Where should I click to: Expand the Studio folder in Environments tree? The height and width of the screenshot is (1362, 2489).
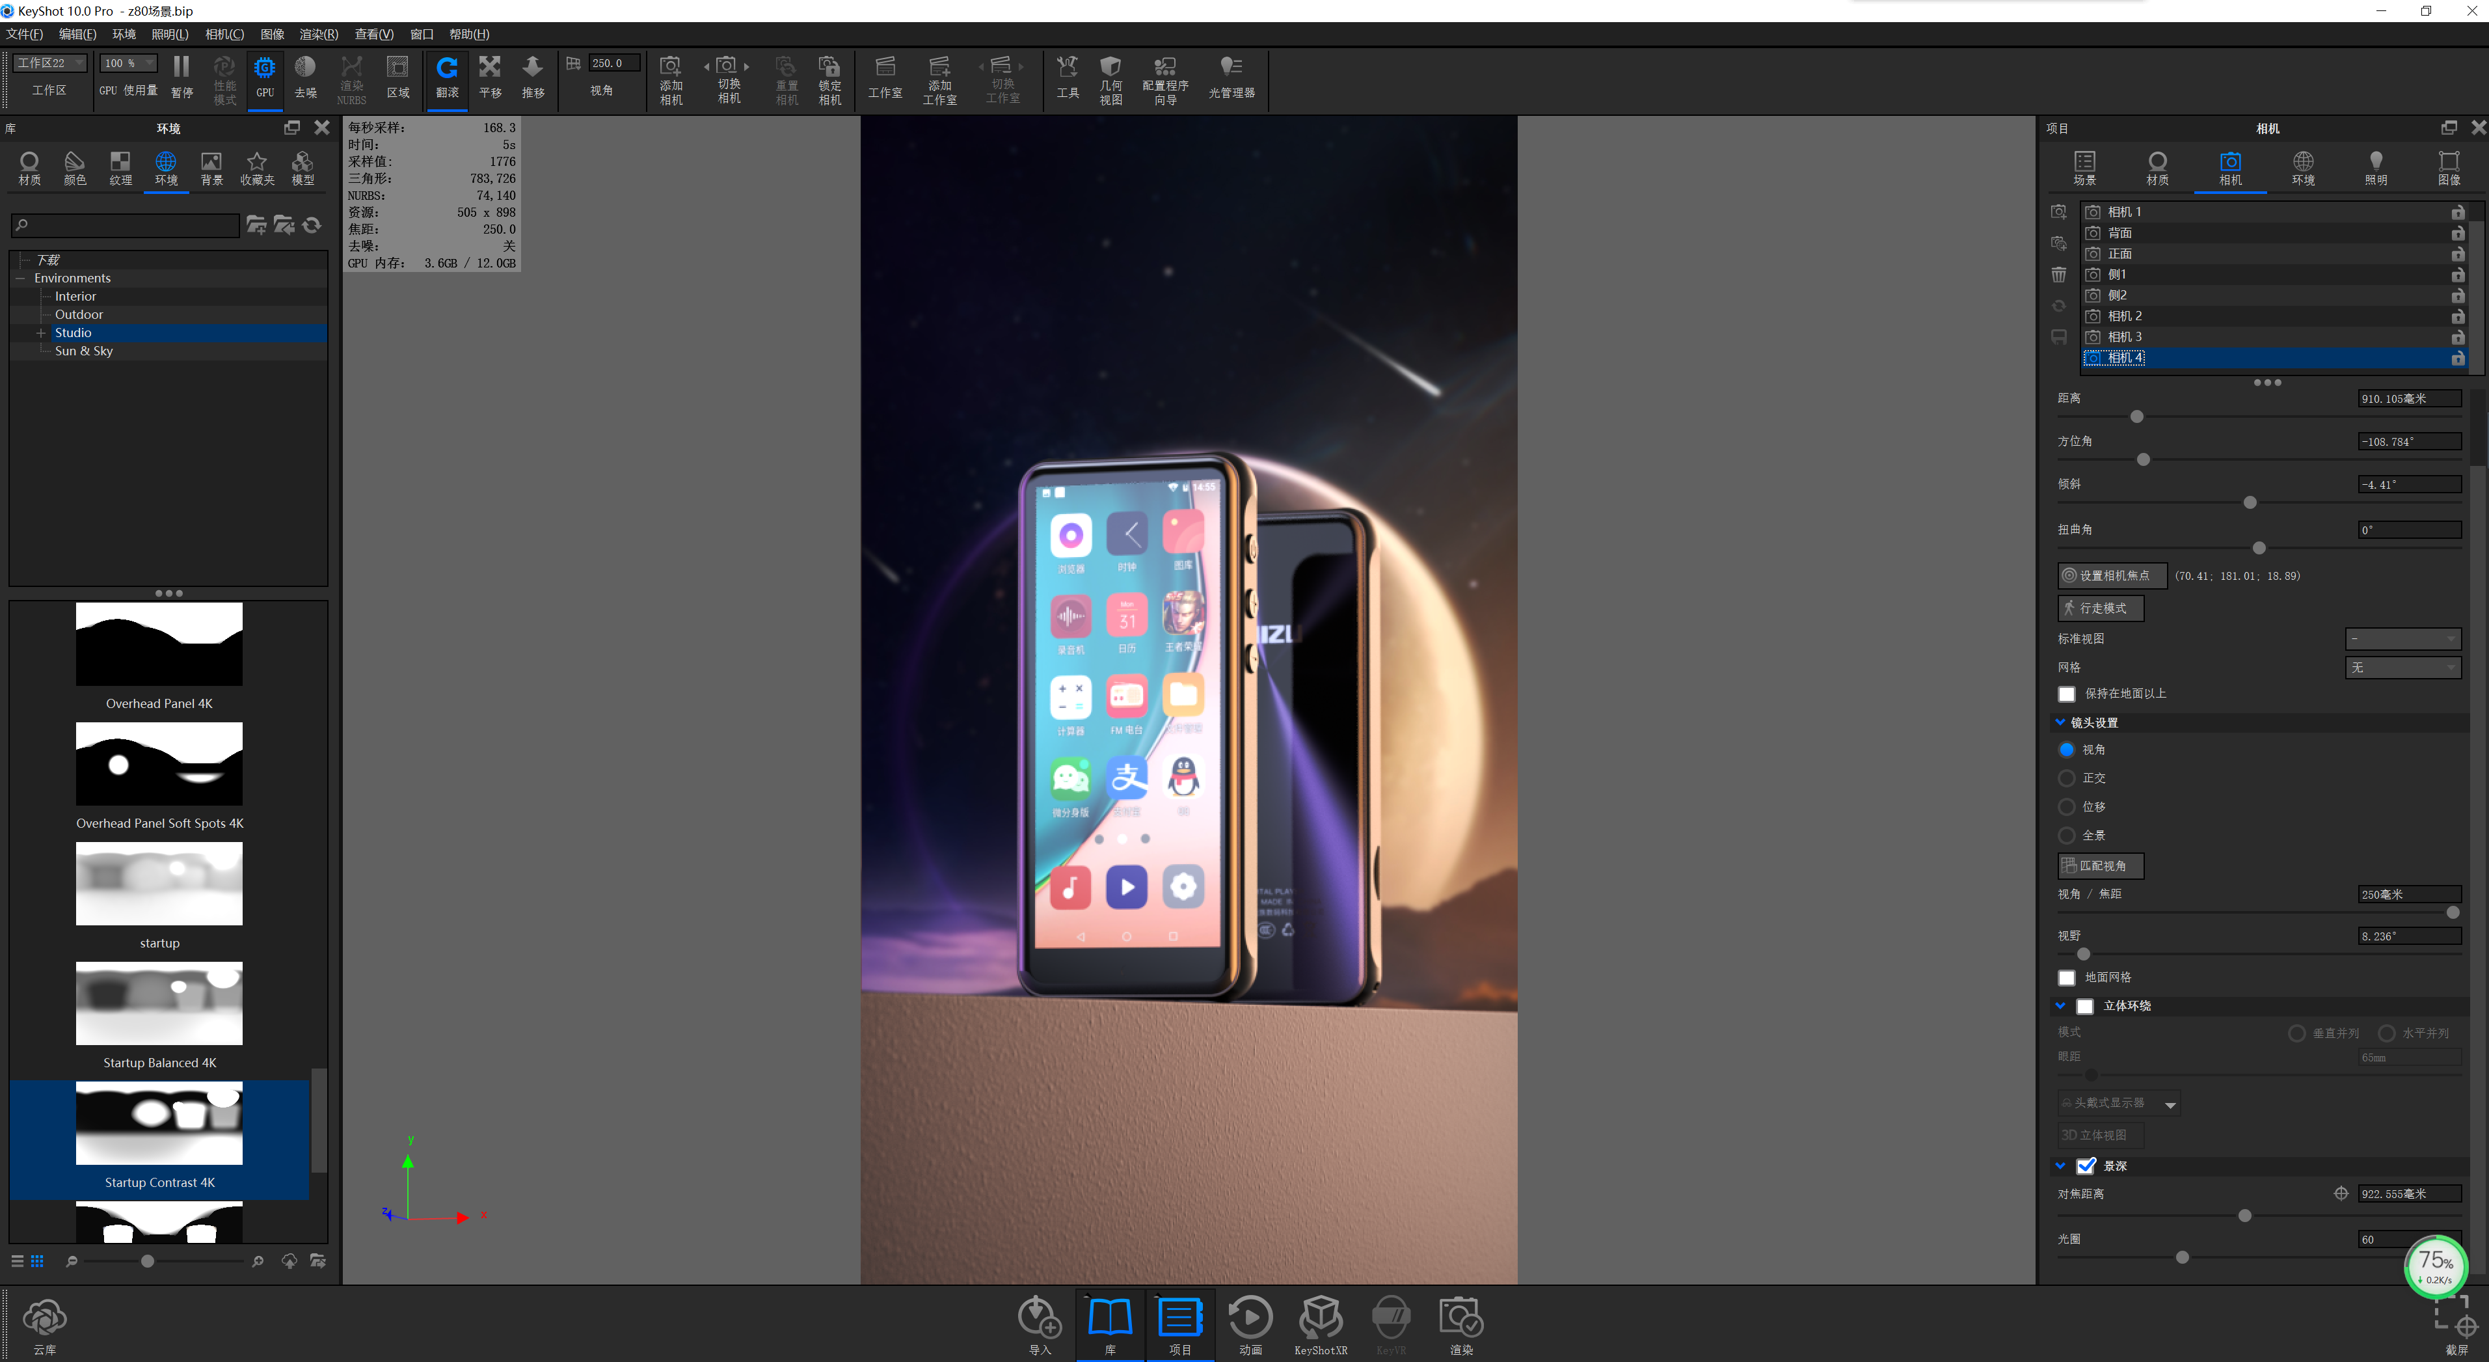pos(40,332)
